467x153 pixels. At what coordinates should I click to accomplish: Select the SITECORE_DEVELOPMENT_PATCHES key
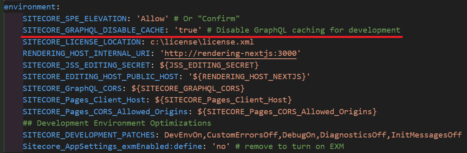(90, 135)
